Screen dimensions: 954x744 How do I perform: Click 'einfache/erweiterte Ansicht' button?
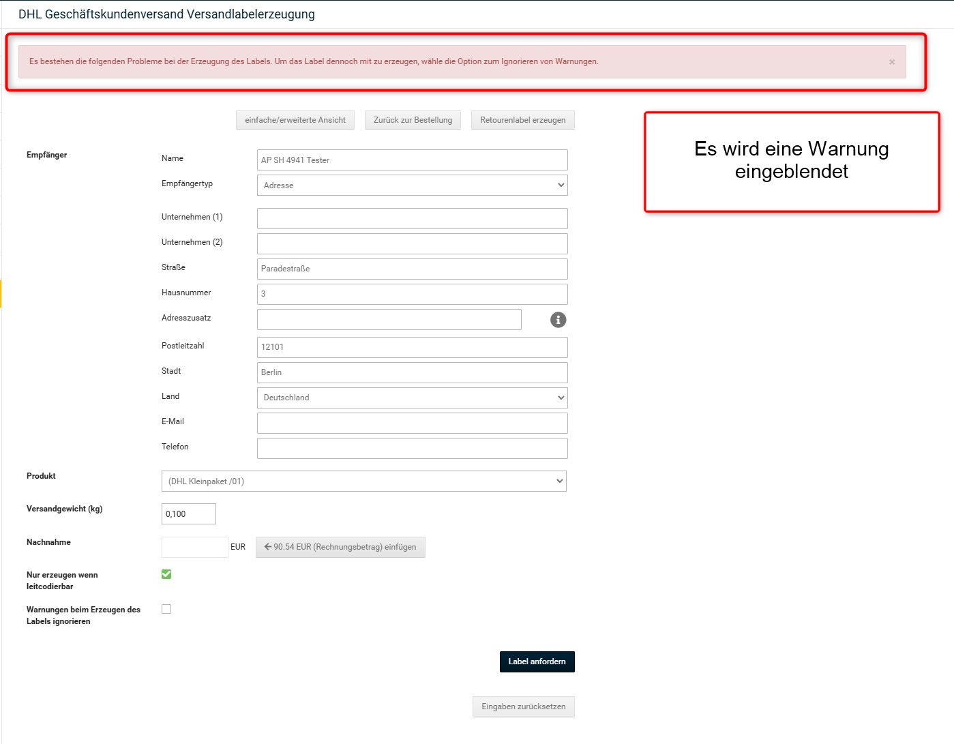pos(295,120)
